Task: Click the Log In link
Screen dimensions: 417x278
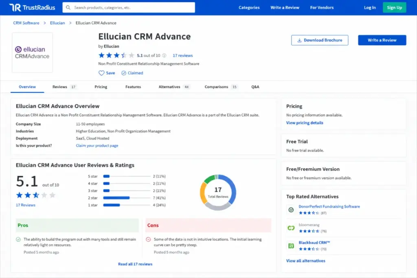Action: click(x=370, y=7)
